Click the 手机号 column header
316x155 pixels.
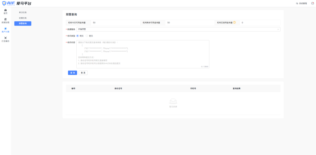(193, 89)
